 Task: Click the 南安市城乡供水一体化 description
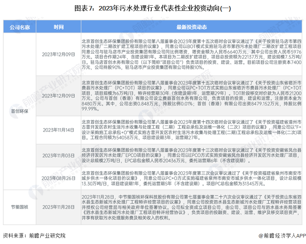pyautogui.click(x=191, y=178)
